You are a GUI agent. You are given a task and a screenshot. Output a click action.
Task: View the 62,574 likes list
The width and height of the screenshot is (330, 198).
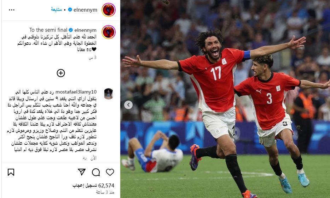tap(93, 186)
